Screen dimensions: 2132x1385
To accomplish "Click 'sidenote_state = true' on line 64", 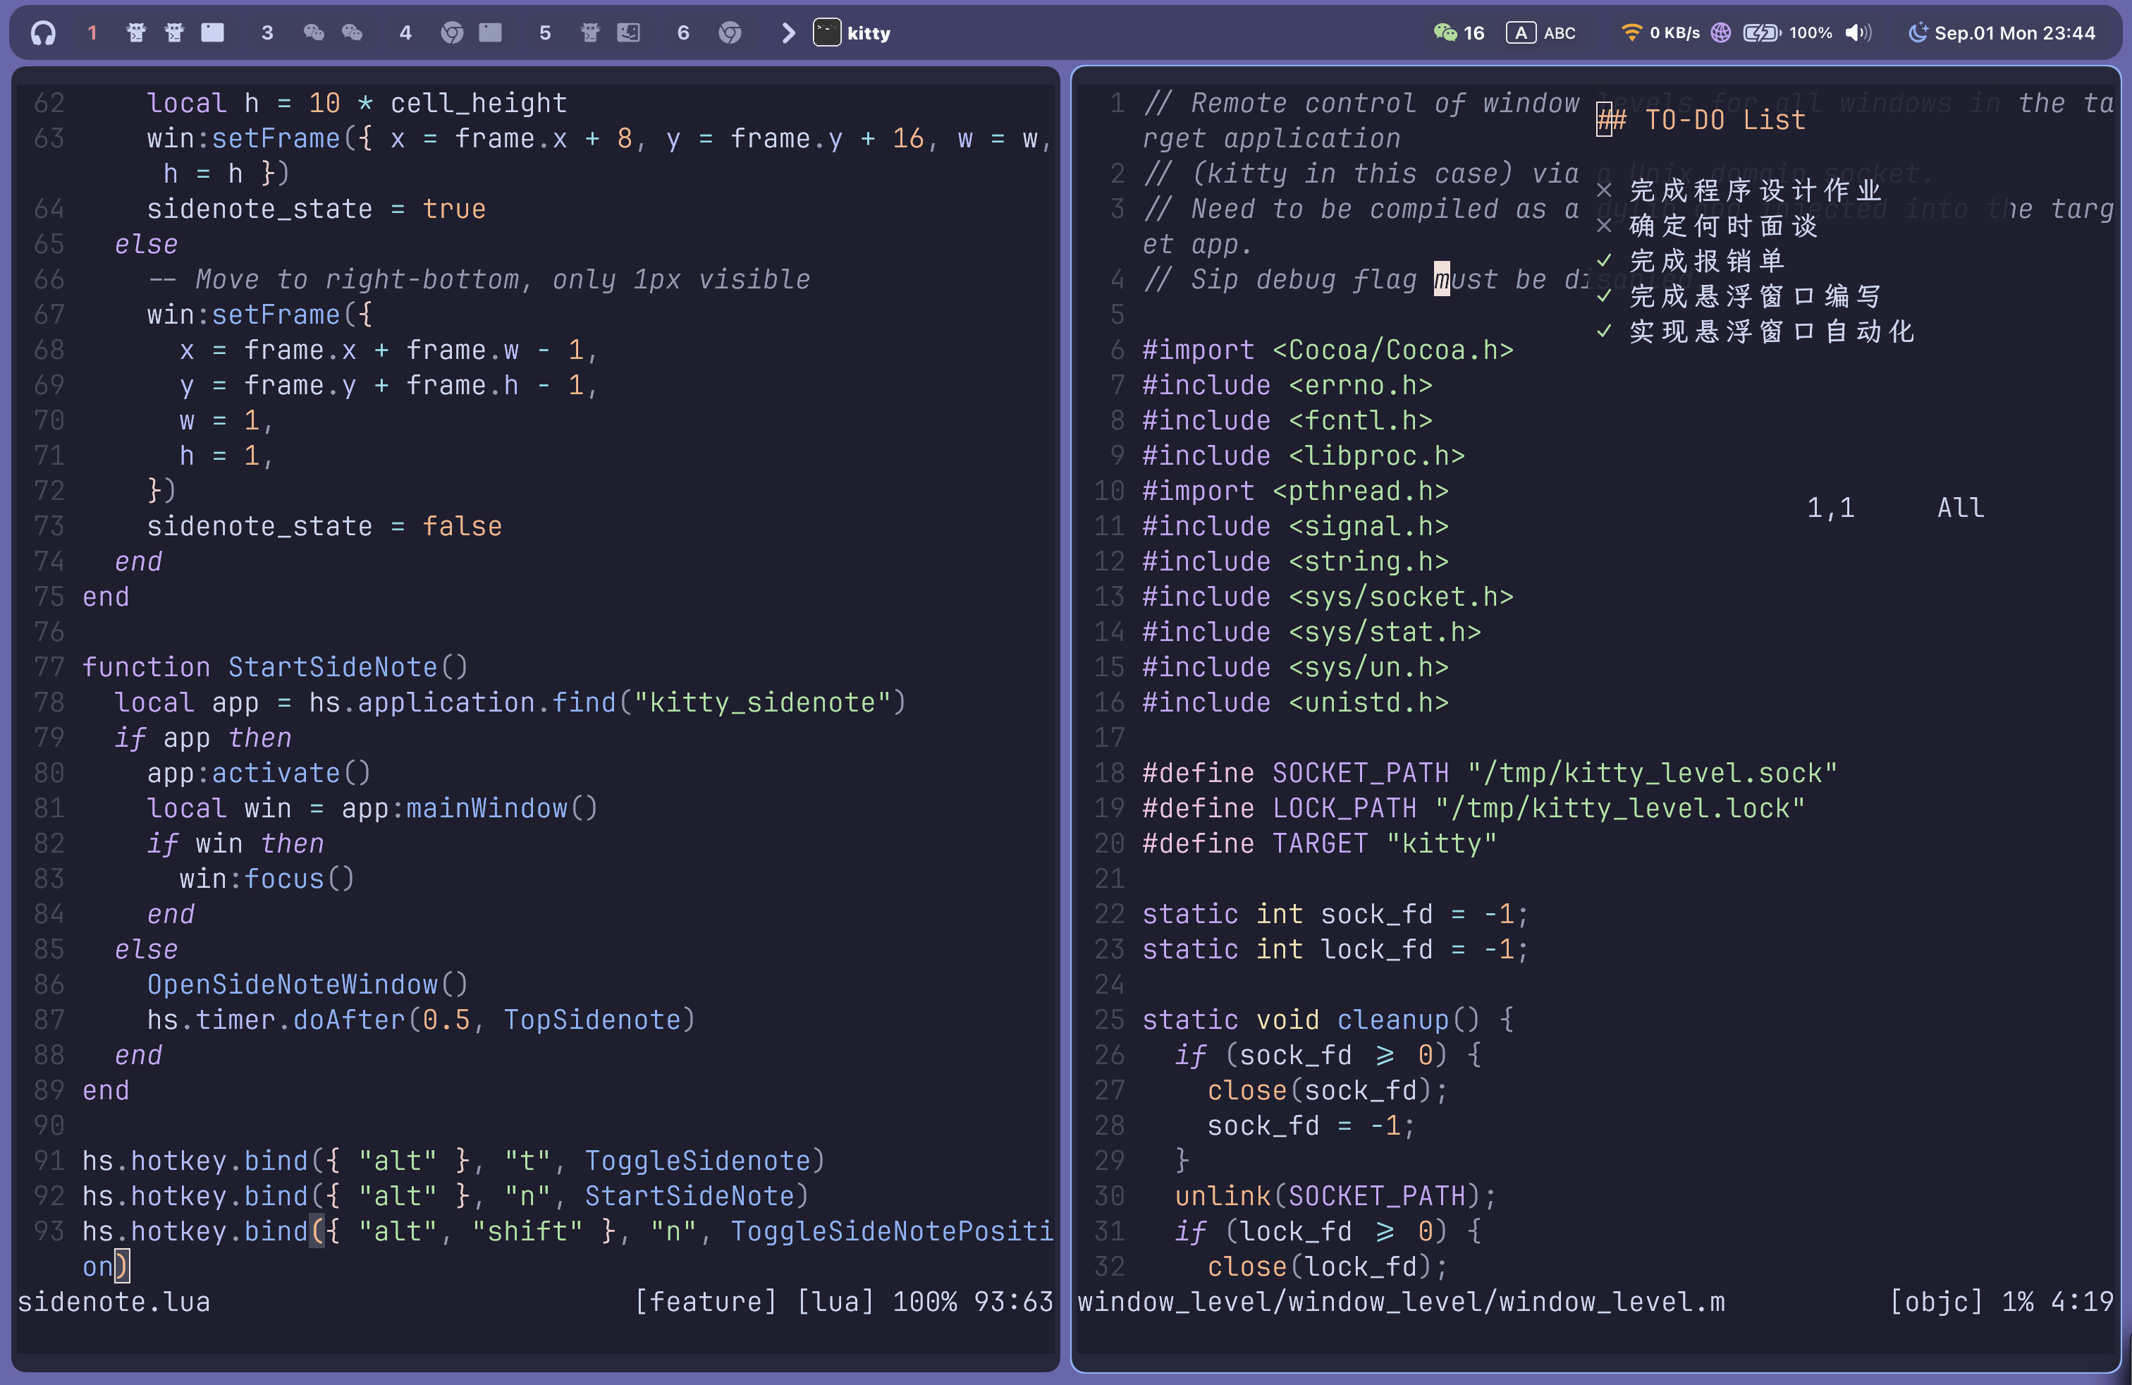I will pyautogui.click(x=317, y=209).
